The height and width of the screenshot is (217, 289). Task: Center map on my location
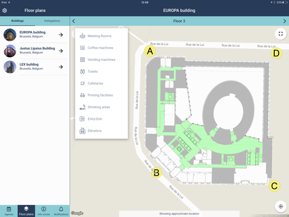(x=281, y=207)
